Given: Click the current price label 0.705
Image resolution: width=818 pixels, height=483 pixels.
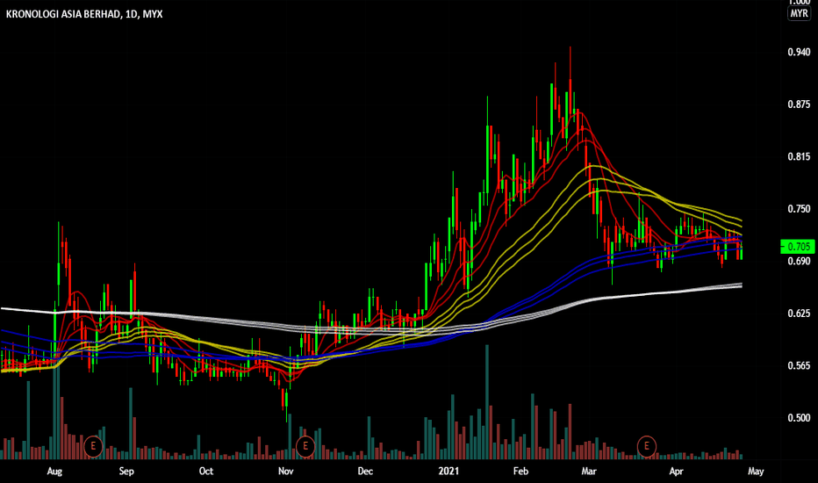Looking at the screenshot, I should [x=797, y=247].
